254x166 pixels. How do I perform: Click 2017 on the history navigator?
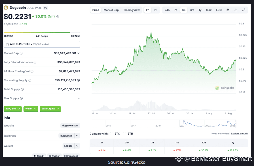133,126
